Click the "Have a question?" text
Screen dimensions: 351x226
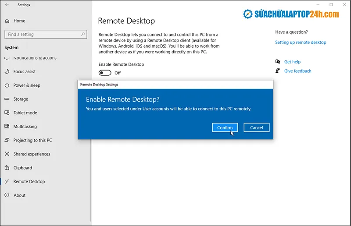pyautogui.click(x=291, y=32)
